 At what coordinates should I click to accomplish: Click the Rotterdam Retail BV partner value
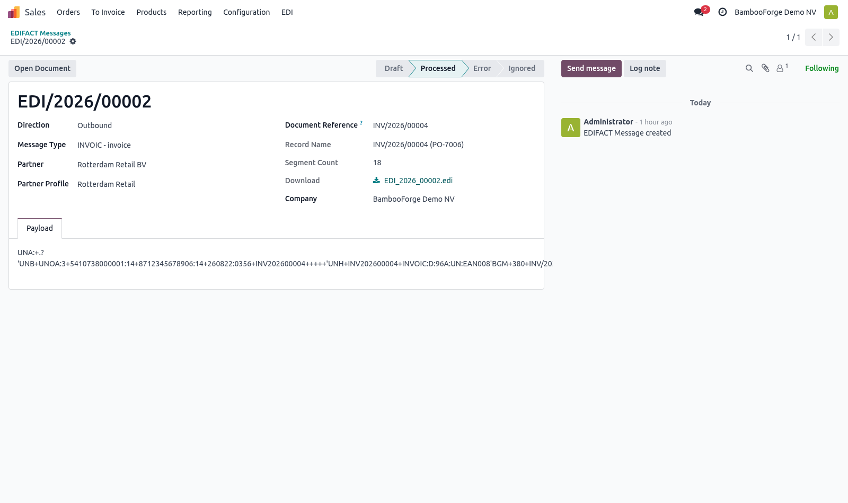pyautogui.click(x=112, y=165)
